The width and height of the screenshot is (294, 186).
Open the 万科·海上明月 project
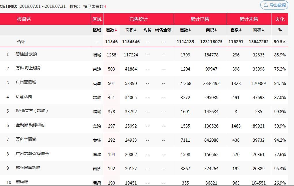tap(28, 68)
